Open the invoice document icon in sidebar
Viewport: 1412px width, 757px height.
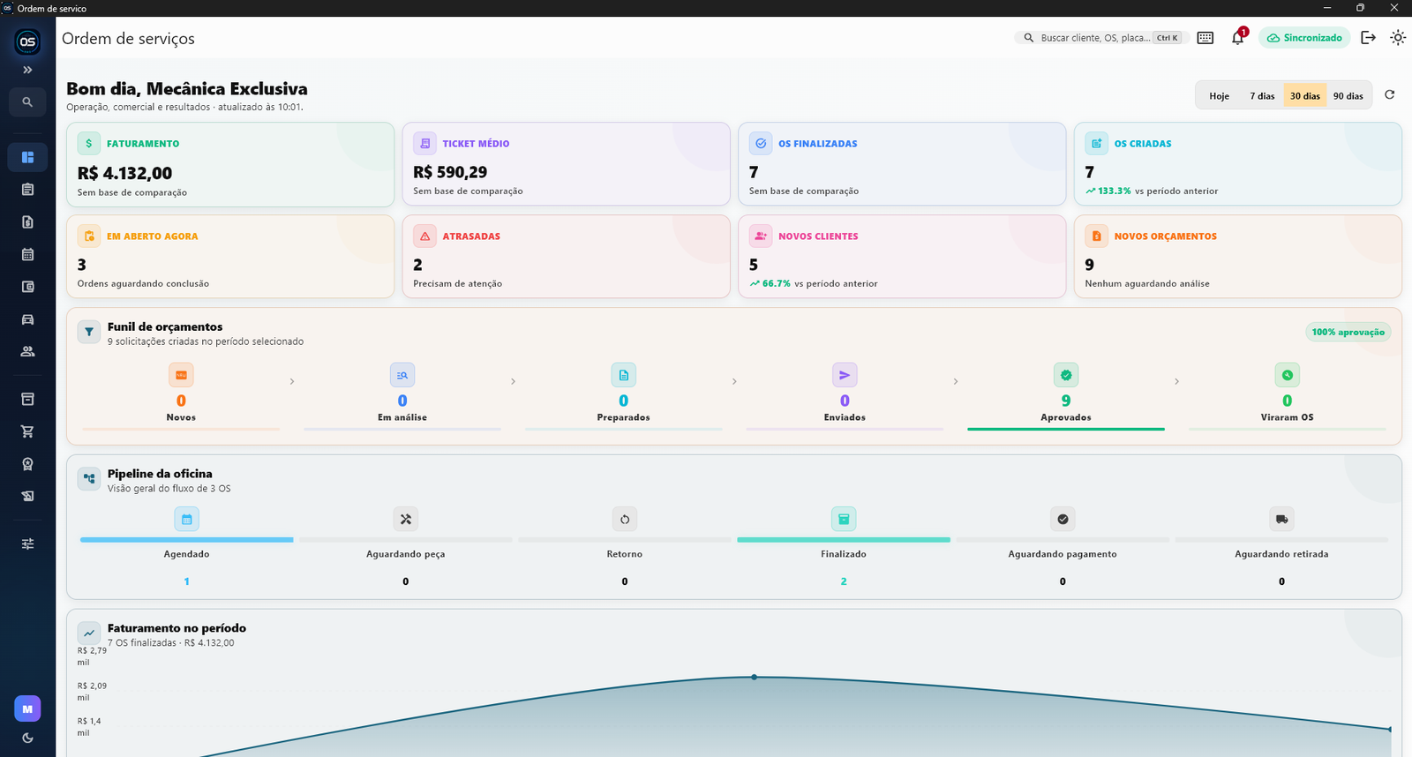(x=27, y=222)
